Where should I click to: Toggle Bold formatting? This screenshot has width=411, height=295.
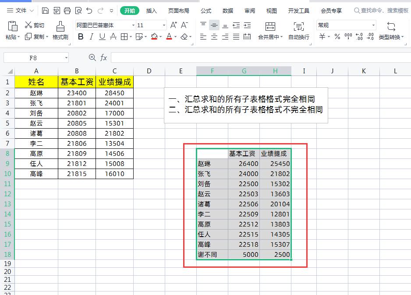click(81, 36)
